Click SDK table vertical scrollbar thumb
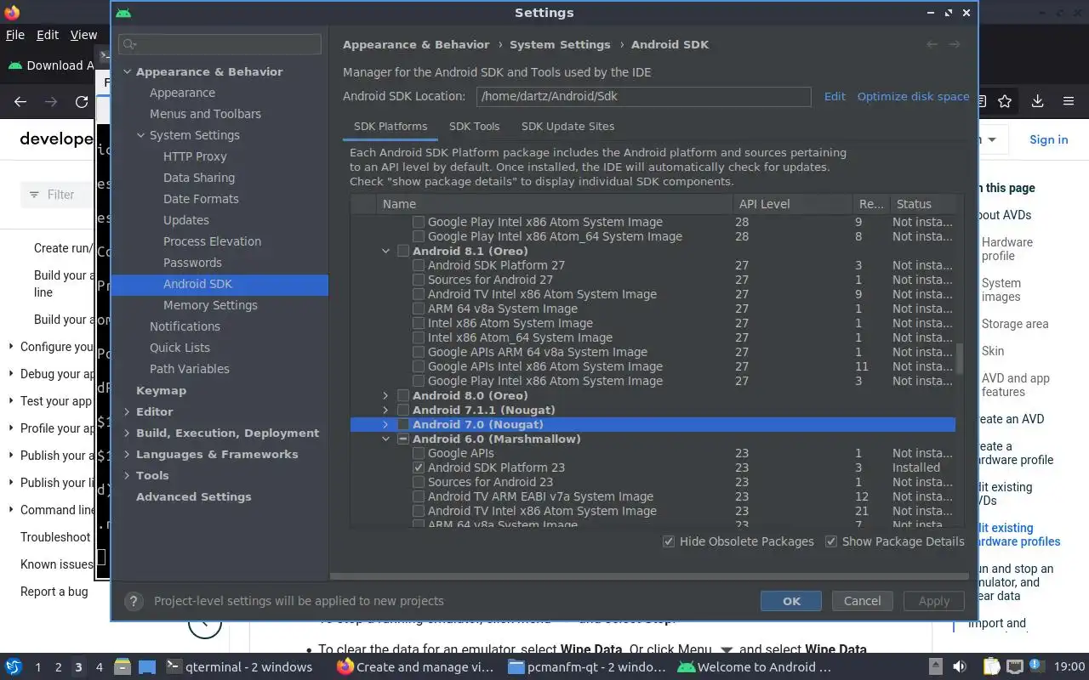 [961, 358]
